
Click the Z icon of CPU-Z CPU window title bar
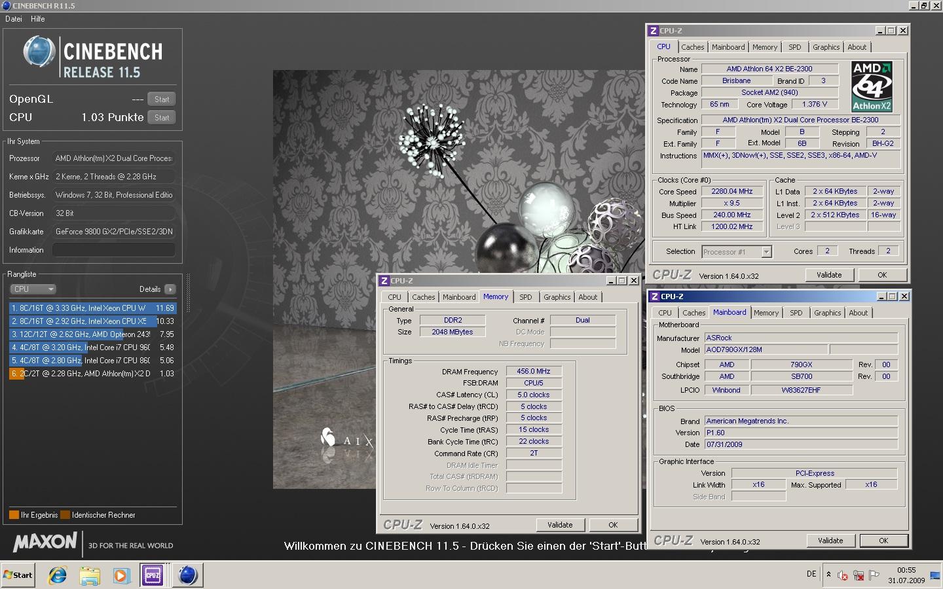653,31
